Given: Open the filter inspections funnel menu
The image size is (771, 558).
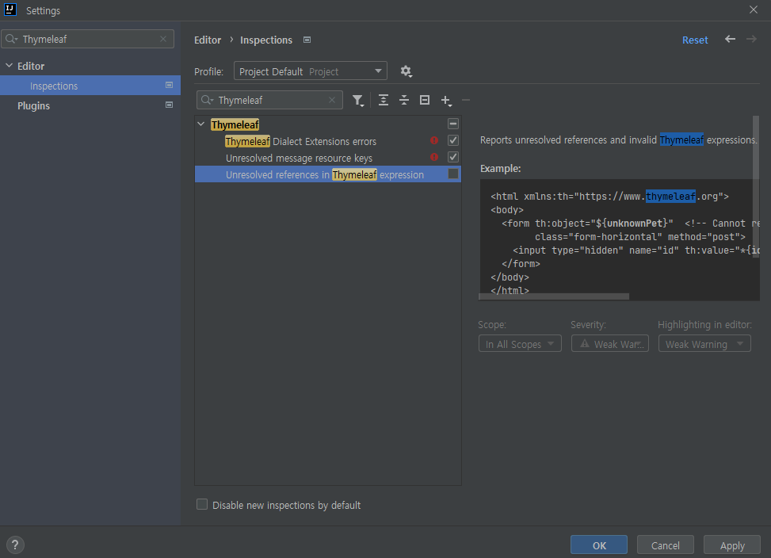Looking at the screenshot, I should coord(358,101).
